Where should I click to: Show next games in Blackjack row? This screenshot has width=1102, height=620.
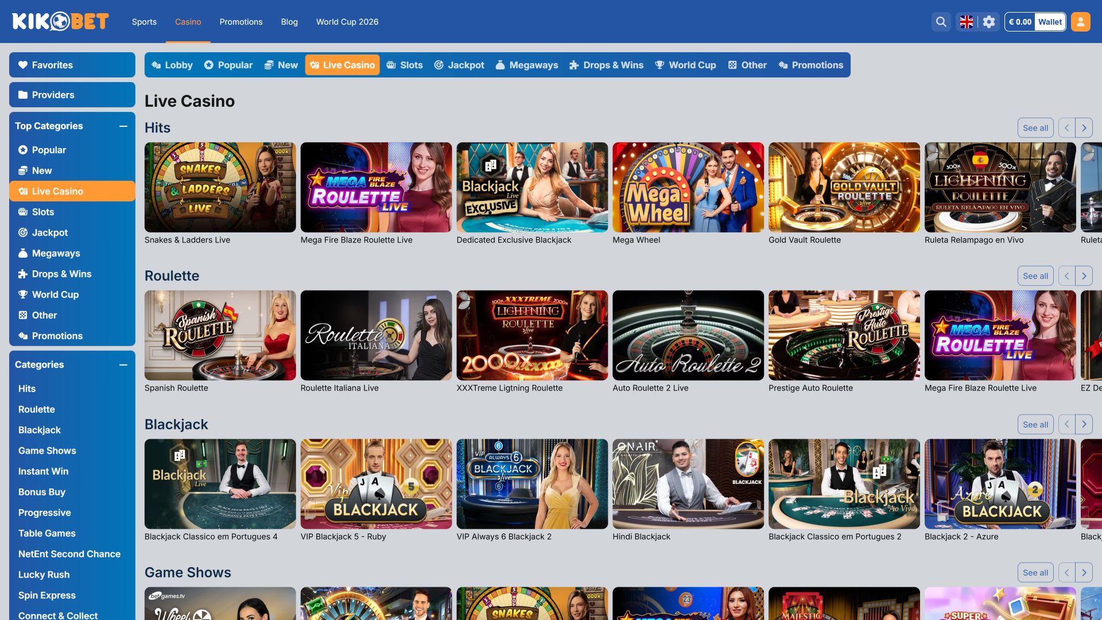(x=1084, y=424)
